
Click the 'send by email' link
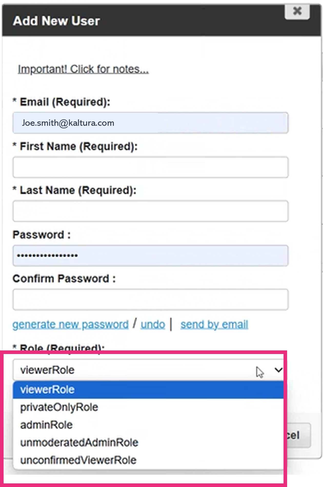[x=214, y=324]
